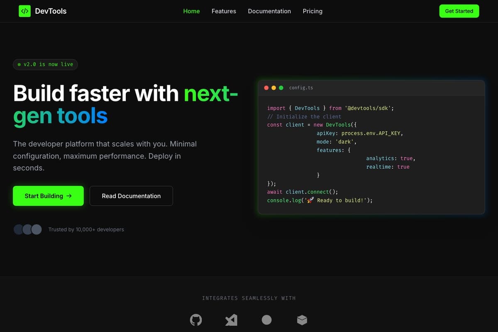
Task: Click the Get Started button
Action: pos(459,11)
